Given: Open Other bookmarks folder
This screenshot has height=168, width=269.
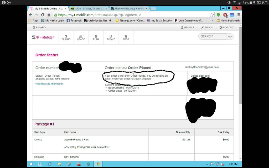Looking at the screenshot, I should 229,20.
